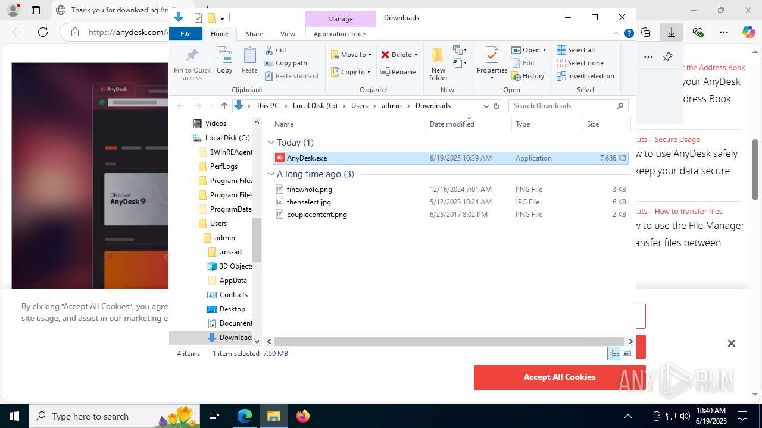Create a New folder

pos(438,63)
